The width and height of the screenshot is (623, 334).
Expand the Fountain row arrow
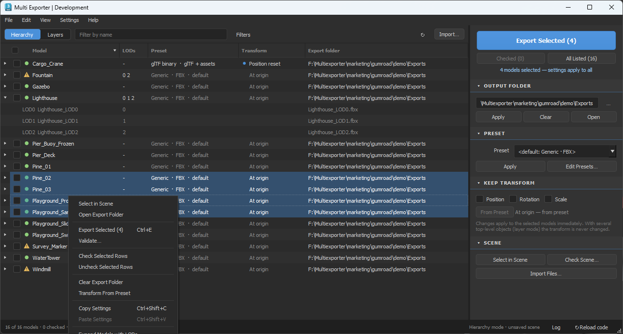click(5, 75)
